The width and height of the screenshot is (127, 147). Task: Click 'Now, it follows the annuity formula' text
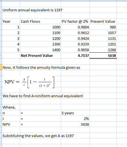tap(41, 68)
